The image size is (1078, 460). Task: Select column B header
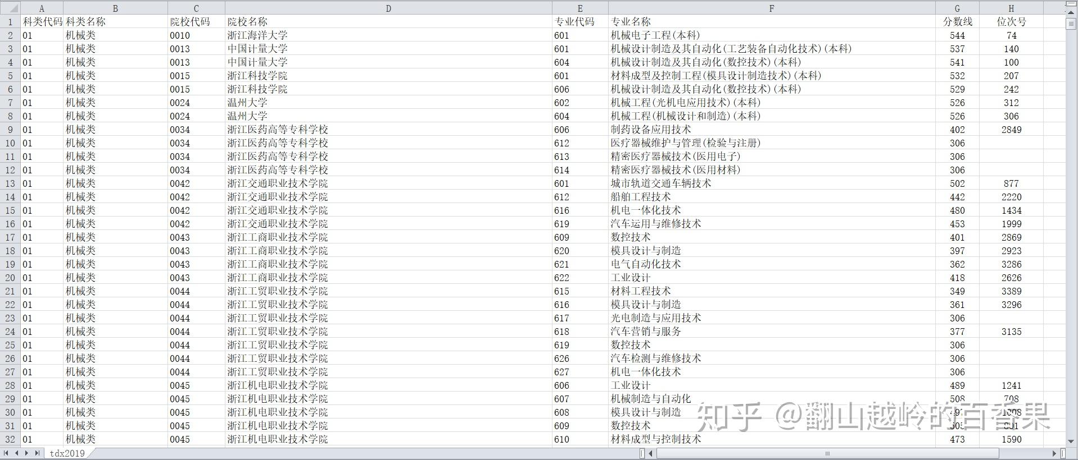(x=115, y=8)
